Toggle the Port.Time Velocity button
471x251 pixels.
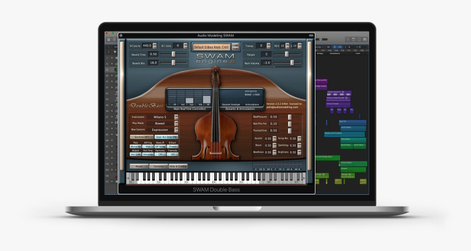click(x=148, y=154)
